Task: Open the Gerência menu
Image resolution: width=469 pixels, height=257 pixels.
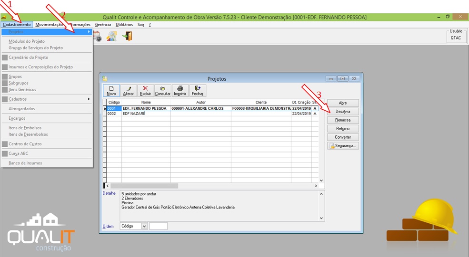Action: point(103,25)
